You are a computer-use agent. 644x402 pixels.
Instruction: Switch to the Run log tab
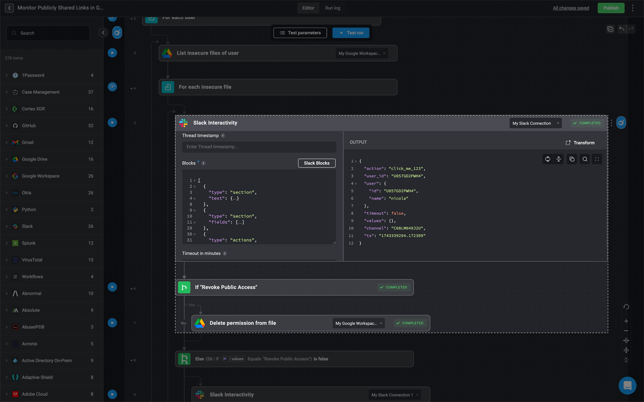click(333, 8)
